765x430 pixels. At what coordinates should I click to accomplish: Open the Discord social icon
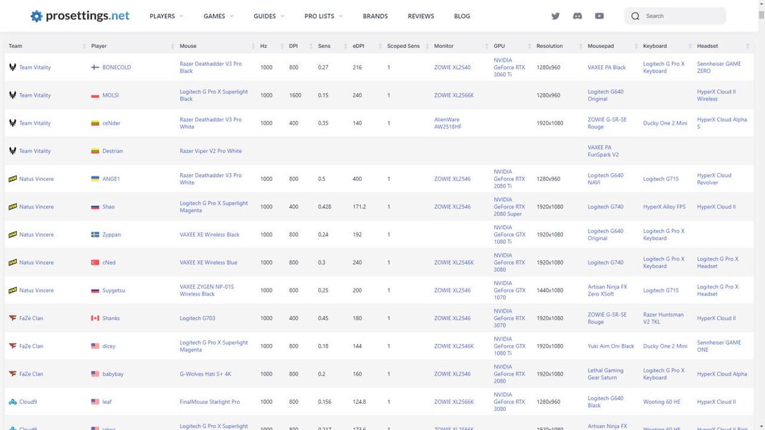coord(577,16)
